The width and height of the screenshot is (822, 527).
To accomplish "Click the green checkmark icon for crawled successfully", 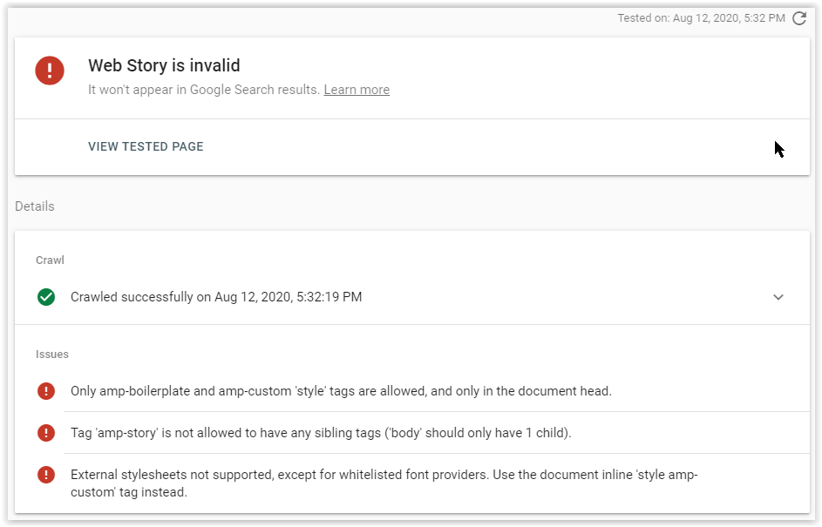I will 46,297.
